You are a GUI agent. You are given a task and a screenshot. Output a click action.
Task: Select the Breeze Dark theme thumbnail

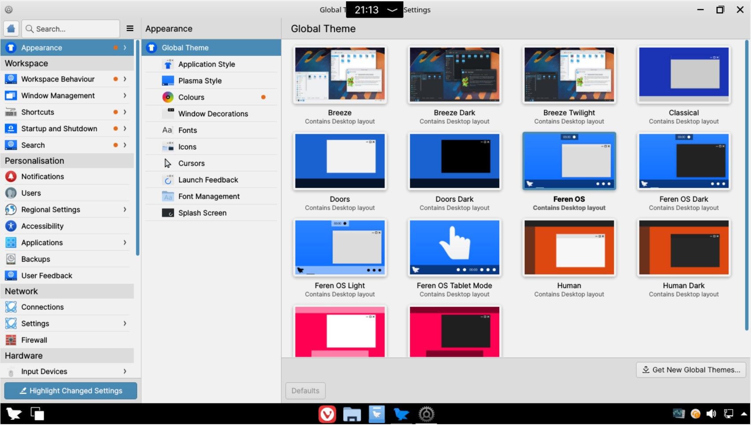coord(454,75)
